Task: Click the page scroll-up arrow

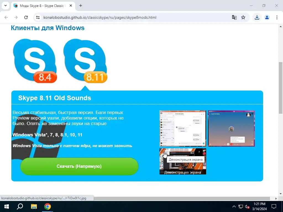Action: [281, 26]
